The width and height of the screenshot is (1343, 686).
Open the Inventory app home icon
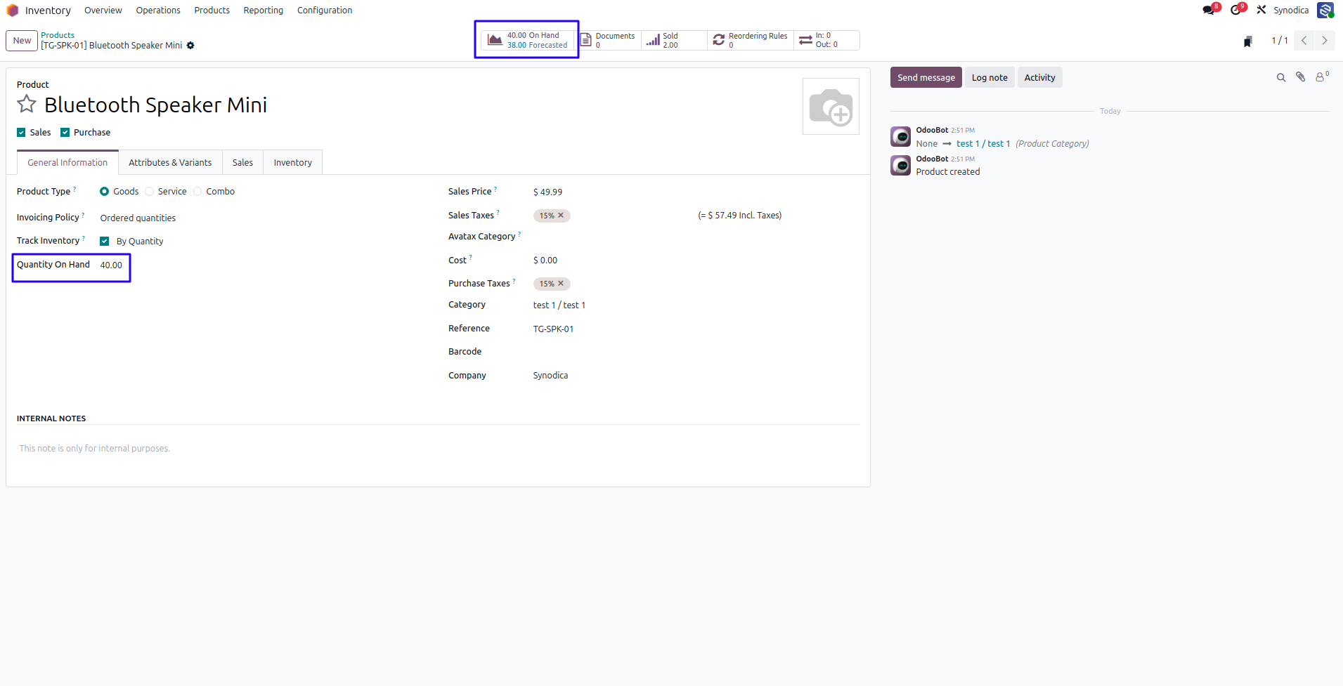point(12,11)
